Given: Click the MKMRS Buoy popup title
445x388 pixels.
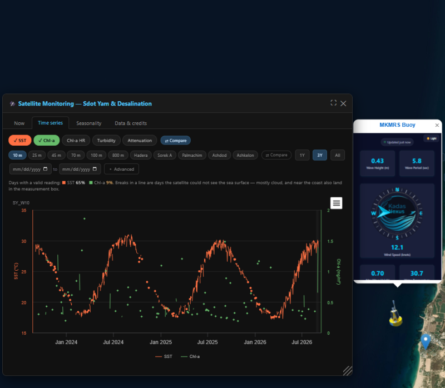Looking at the screenshot, I should point(397,125).
